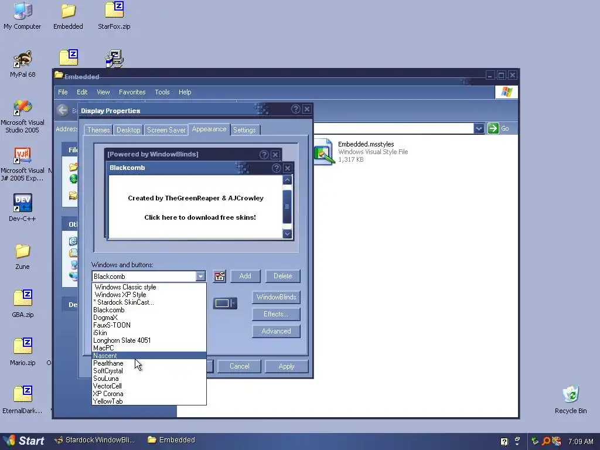Screen dimensions: 600x450
Task: Open the Screen Saver tab
Action: (x=166, y=130)
